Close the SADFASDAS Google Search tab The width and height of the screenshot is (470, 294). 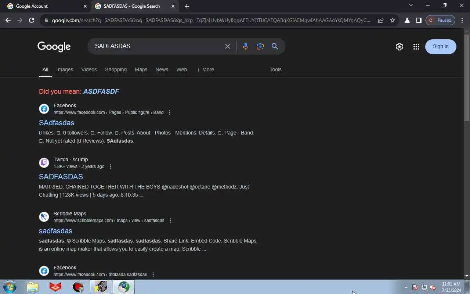coord(173,6)
